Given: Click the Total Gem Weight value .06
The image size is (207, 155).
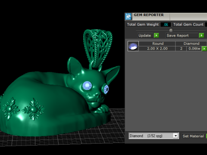Looking at the screenshot, I should point(166,25).
